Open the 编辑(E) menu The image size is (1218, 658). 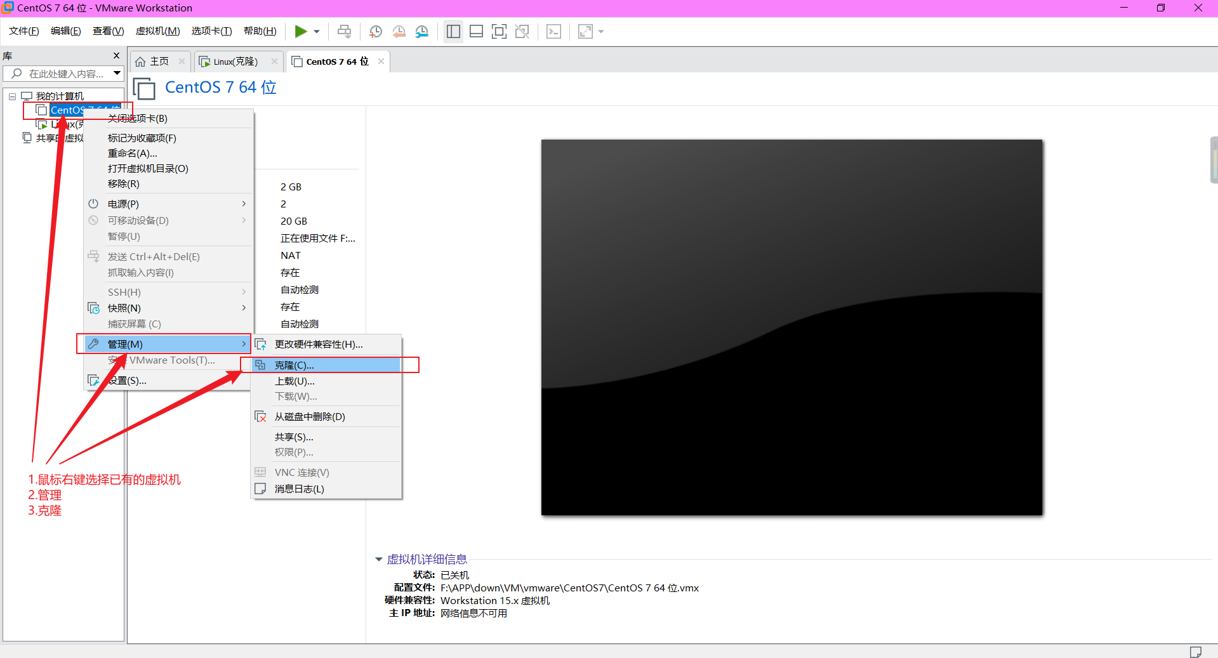(x=66, y=31)
